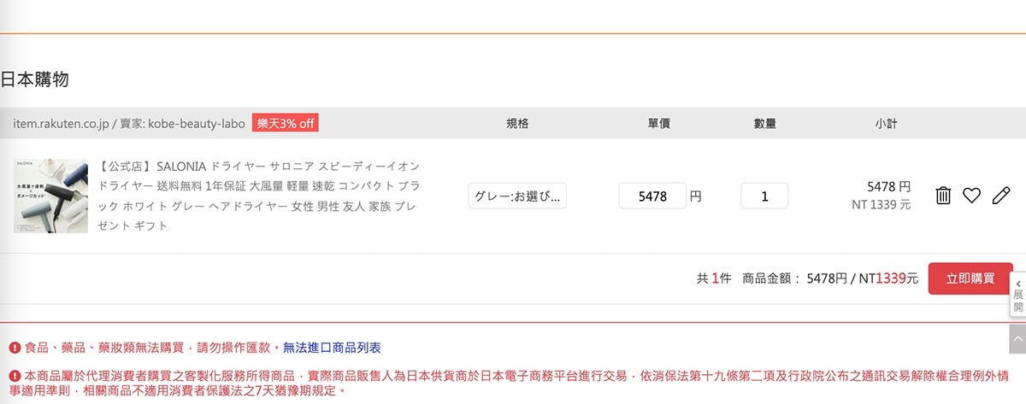The width and height of the screenshot is (1026, 404).
Task: Edit the cart item with pencil icon
Action: (1000, 196)
